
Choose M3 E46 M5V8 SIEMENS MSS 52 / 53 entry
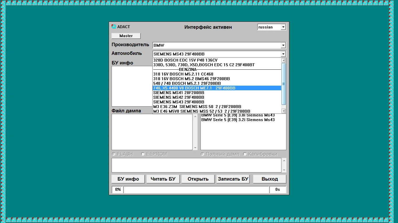[x=217, y=111]
